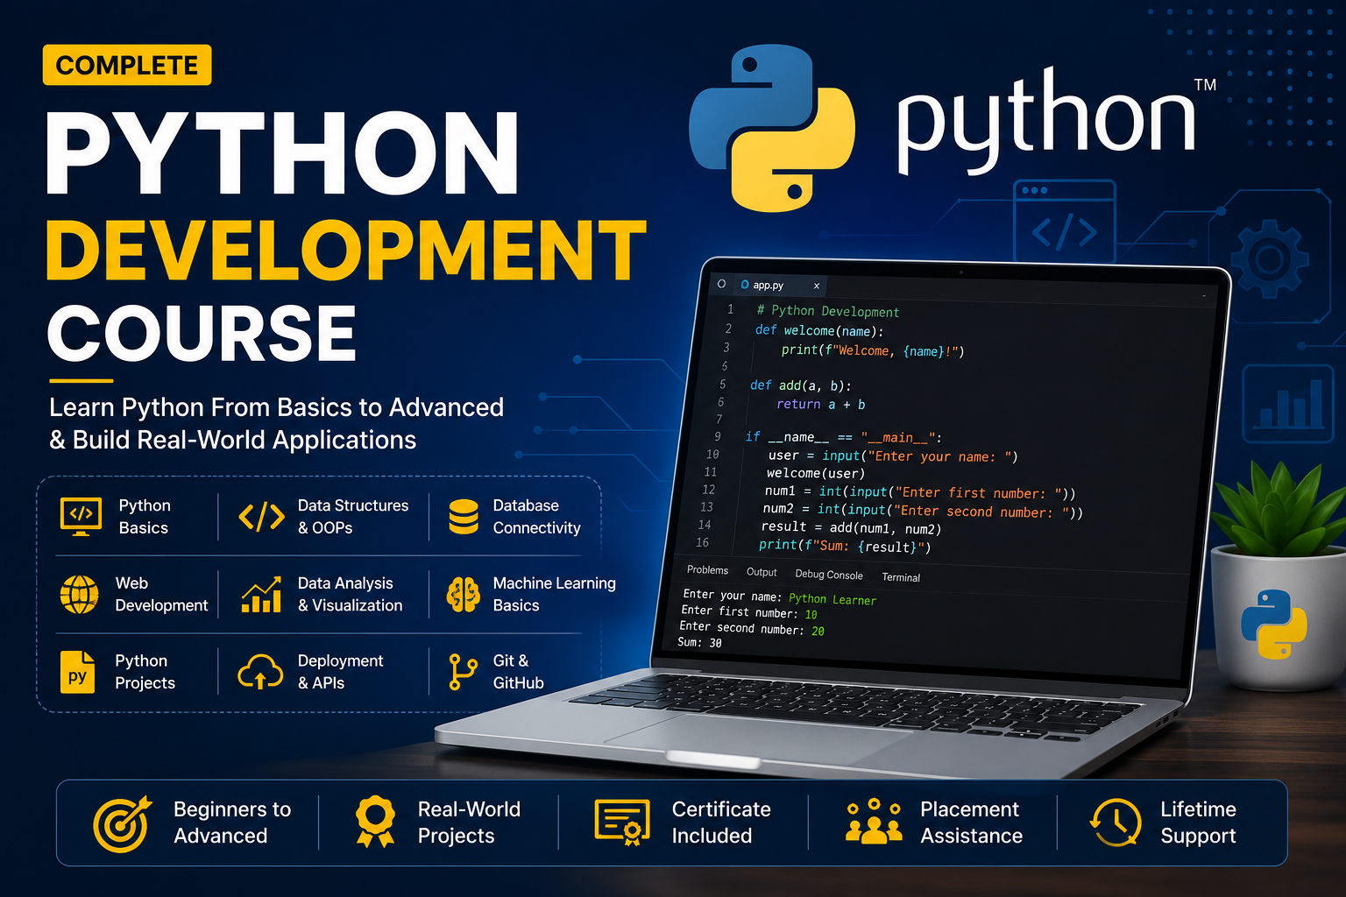The height and width of the screenshot is (897, 1346).
Task: Click 'Python Learner' in terminal output
Action: tap(832, 599)
